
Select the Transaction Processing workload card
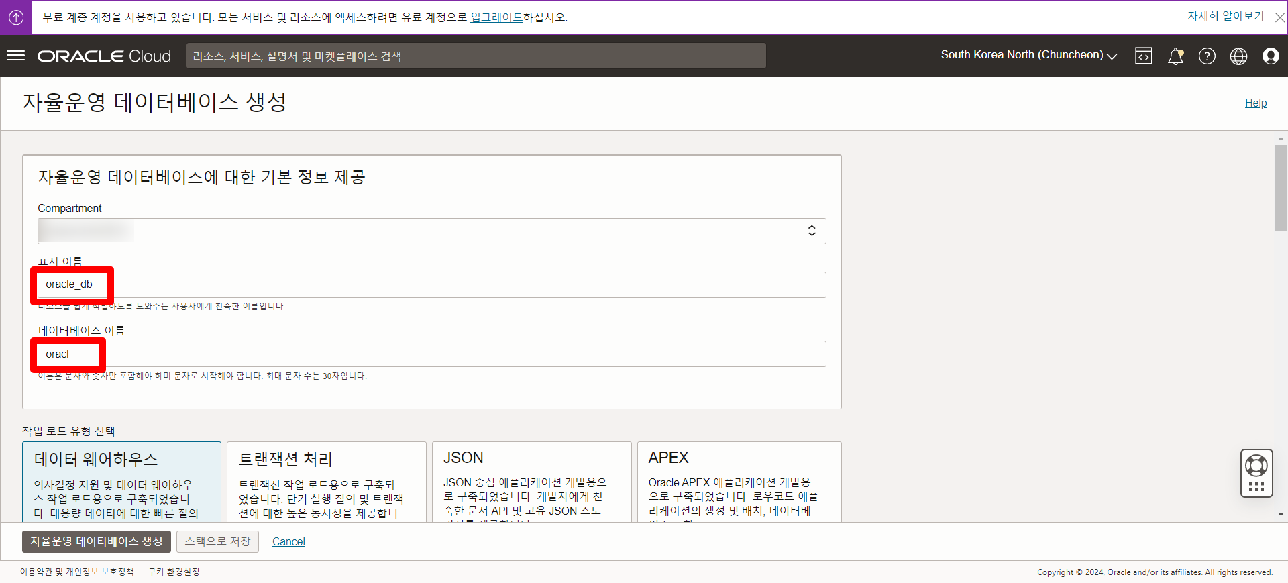pyautogui.click(x=327, y=482)
